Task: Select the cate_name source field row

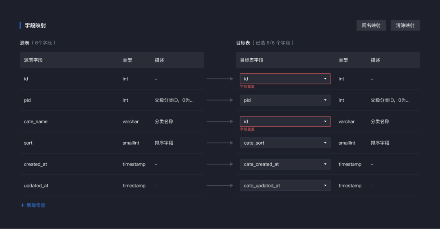Action: click(x=112, y=121)
